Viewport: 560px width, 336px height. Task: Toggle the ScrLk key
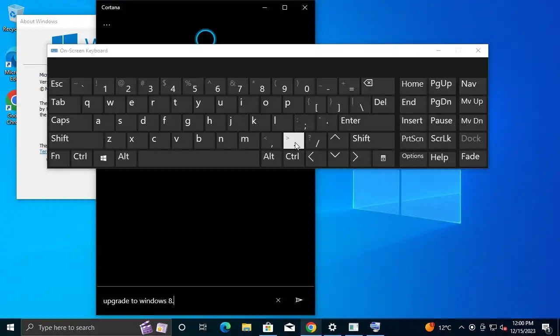coord(442,140)
